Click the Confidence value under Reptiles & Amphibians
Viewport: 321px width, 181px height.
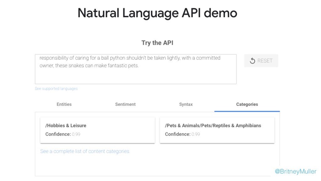pyautogui.click(x=196, y=134)
